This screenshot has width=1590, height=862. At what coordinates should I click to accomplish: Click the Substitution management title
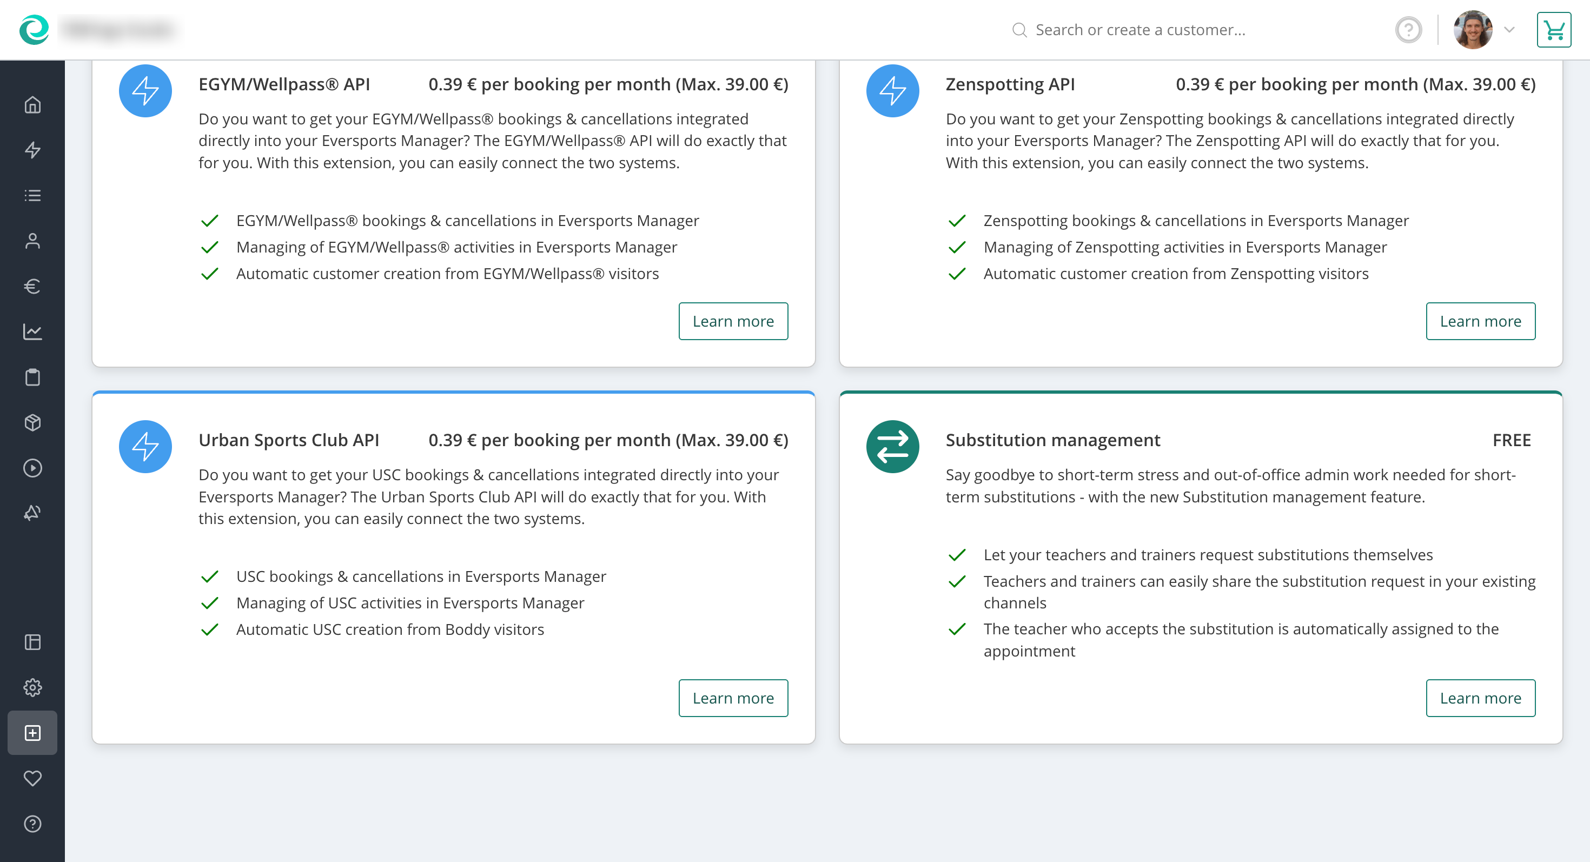1053,440
